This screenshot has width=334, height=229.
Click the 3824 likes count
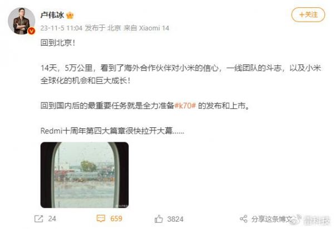175,219
